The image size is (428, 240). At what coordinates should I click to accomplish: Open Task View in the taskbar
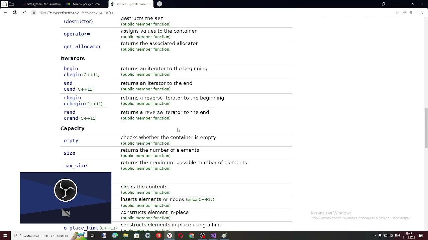93,236
